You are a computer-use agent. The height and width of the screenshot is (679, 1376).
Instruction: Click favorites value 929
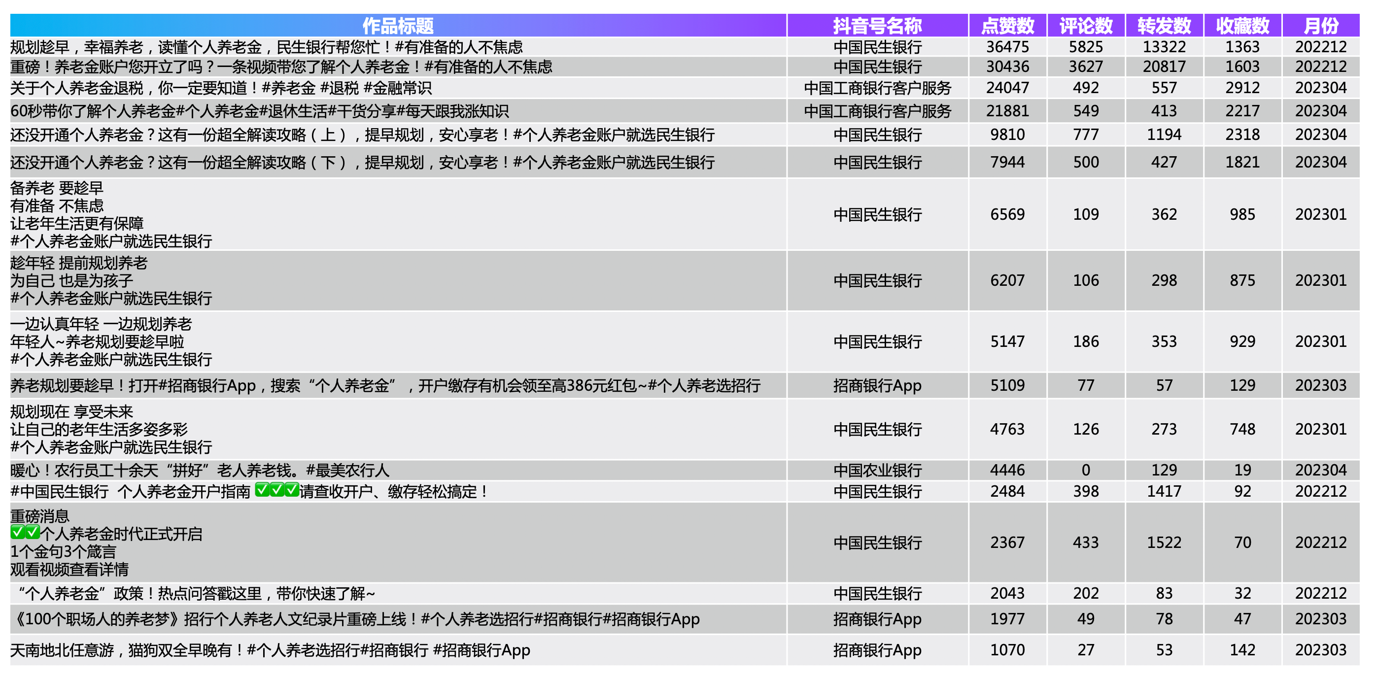pos(1242,341)
